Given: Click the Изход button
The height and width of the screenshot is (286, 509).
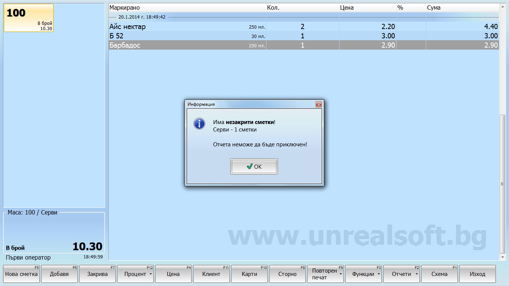Looking at the screenshot, I should 477,274.
